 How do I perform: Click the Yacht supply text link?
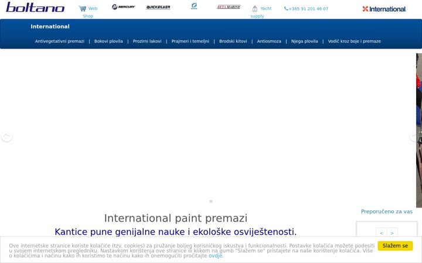[261, 12]
